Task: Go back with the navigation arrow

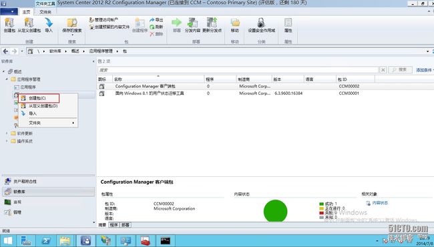Action: click(x=5, y=51)
